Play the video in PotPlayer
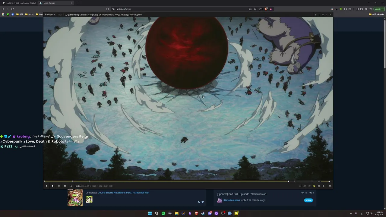Viewport: 386px width, 217px height. pyautogui.click(x=46, y=186)
